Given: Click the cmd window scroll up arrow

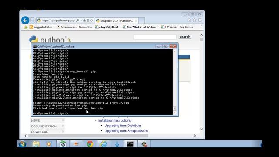Looking at the screenshot, I should [x=174, y=51].
